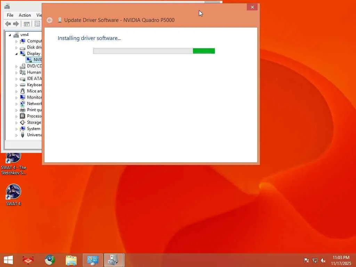Expand the Mice and pointing devices node
356x267 pixels.
coord(16,91)
